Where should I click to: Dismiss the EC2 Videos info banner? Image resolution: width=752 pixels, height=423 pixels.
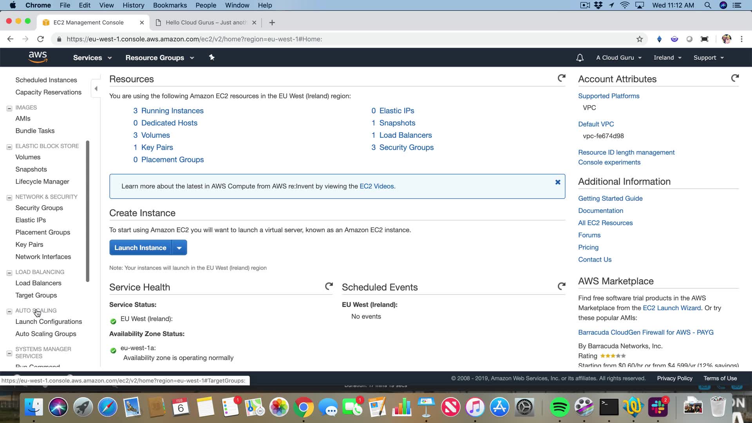click(557, 182)
